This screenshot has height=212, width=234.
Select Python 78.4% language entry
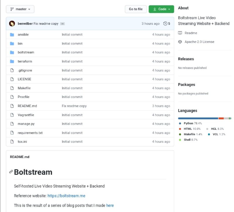point(190,123)
